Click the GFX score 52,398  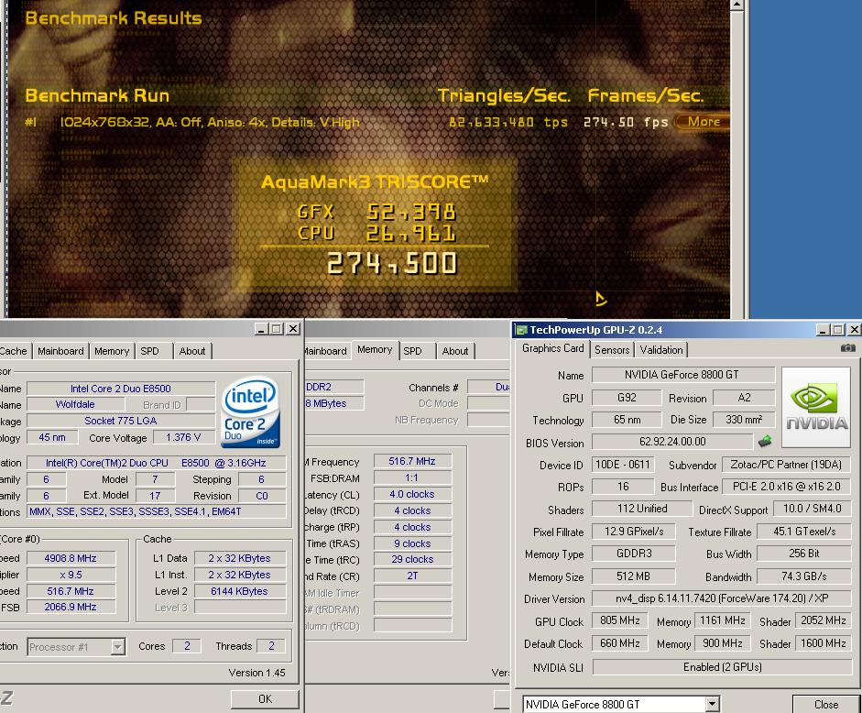[411, 212]
